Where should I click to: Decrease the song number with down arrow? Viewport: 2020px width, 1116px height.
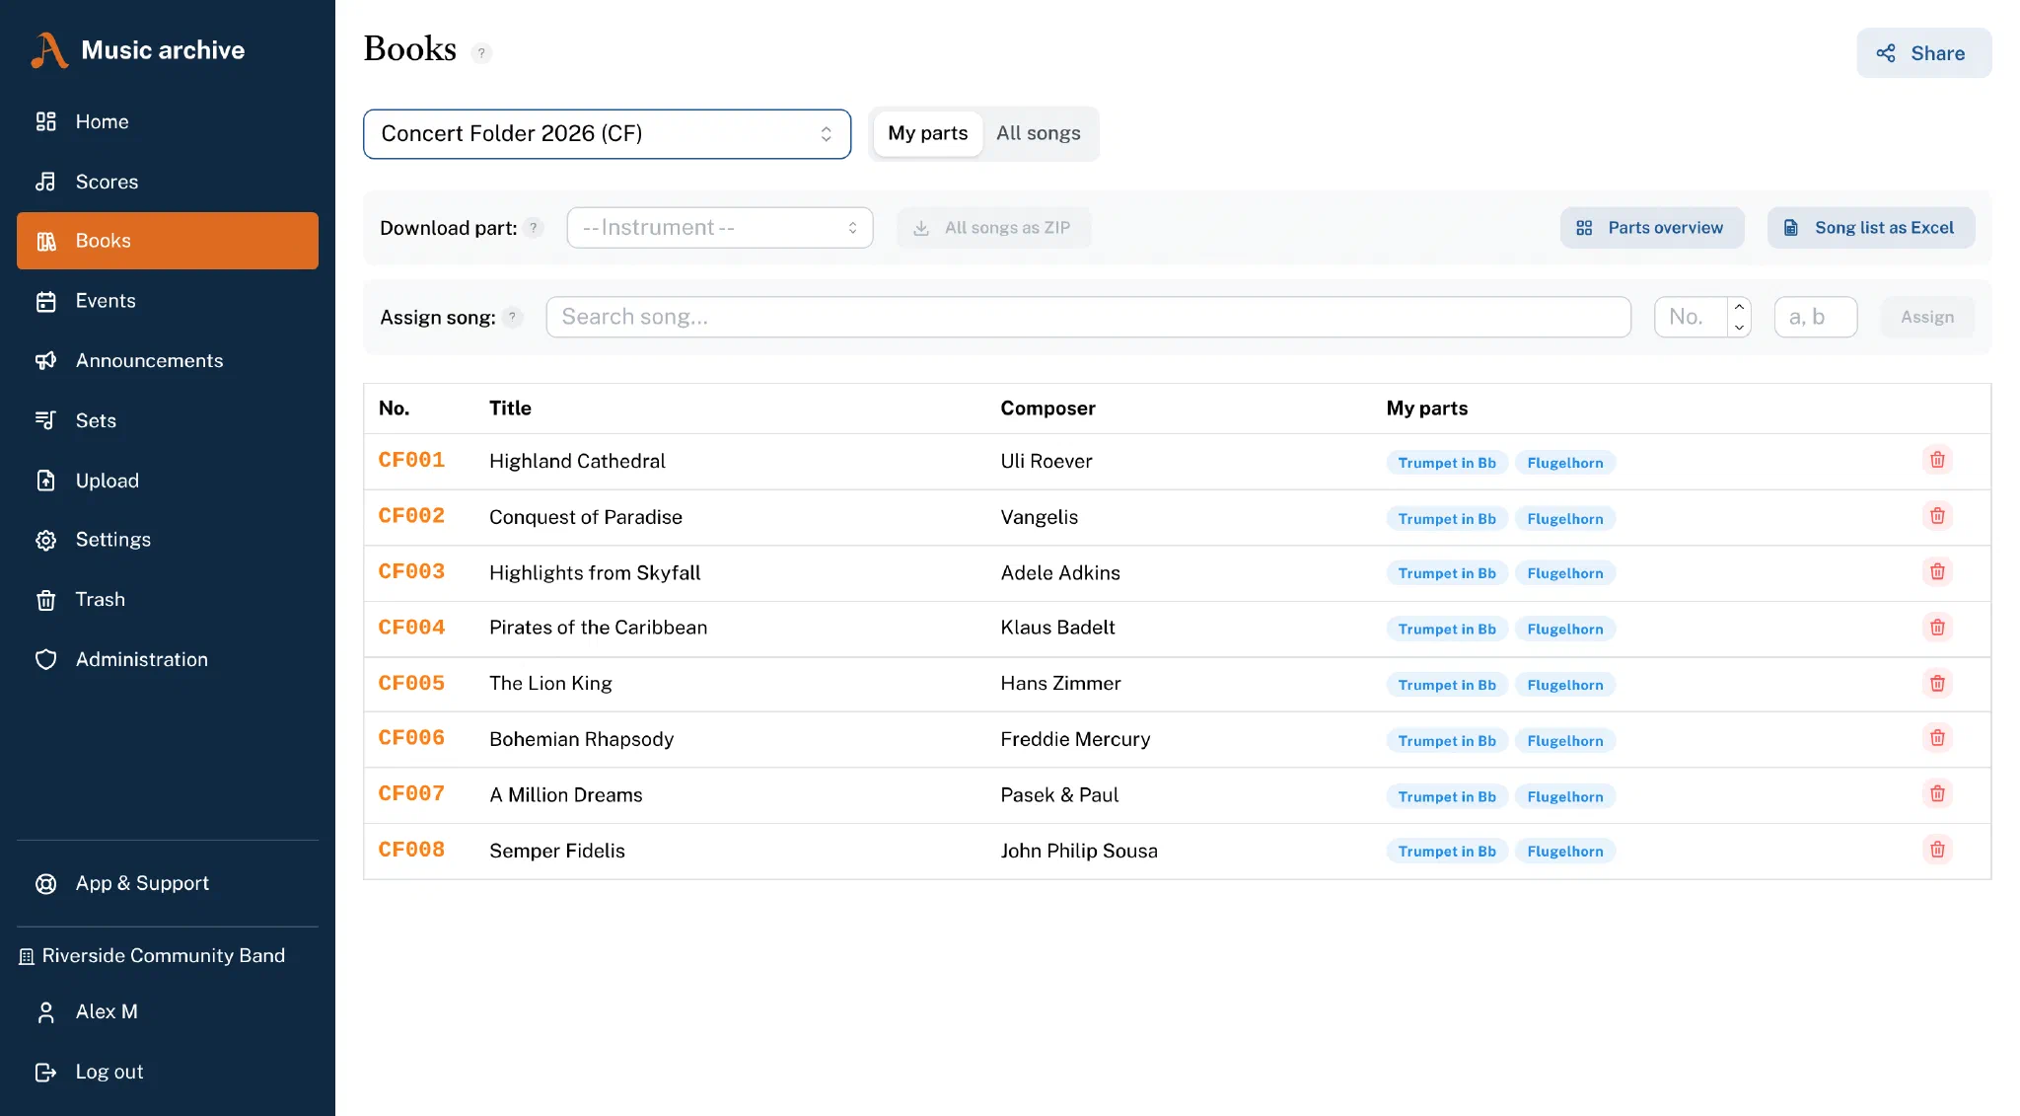click(1739, 328)
